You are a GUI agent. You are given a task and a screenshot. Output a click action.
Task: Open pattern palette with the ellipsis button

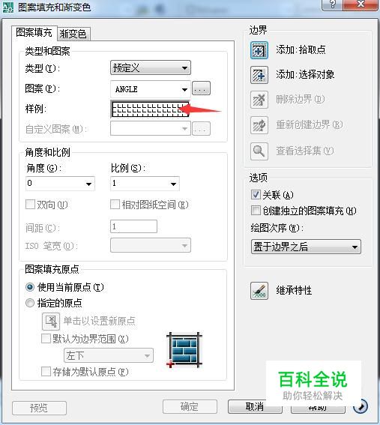[x=201, y=88]
